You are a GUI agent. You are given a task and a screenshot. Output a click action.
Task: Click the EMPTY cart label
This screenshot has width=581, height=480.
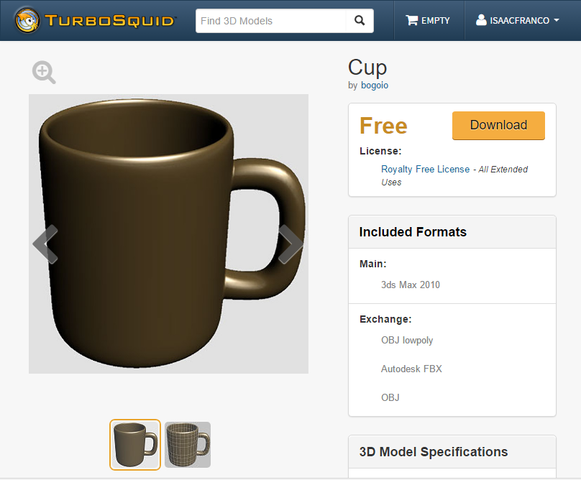(x=435, y=21)
